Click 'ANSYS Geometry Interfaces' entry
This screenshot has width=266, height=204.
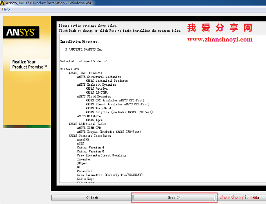[x=90, y=135]
